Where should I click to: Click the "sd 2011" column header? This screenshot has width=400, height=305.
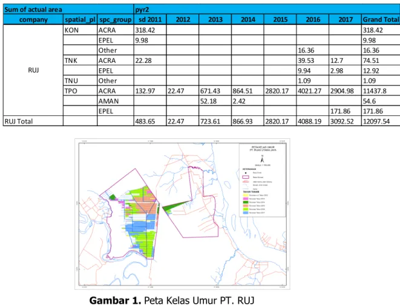point(150,19)
